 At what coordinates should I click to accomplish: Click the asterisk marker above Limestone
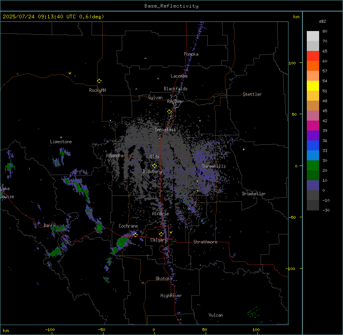point(61,138)
